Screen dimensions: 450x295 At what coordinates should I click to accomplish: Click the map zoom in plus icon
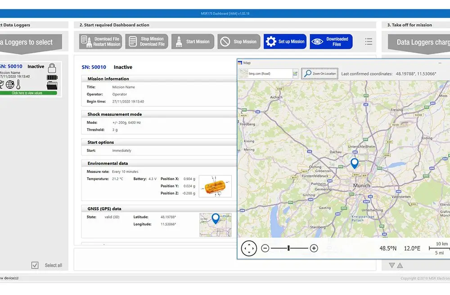[314, 248]
